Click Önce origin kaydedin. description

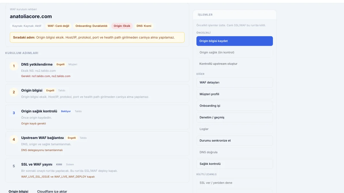tap(36, 118)
